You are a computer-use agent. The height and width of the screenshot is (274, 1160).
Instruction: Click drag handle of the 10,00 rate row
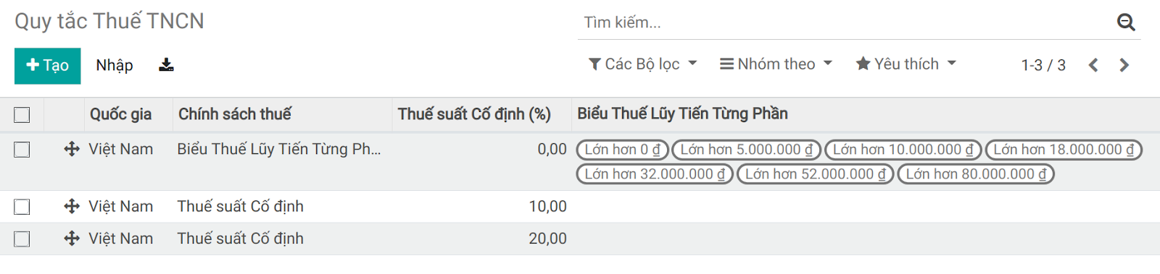[x=72, y=206]
